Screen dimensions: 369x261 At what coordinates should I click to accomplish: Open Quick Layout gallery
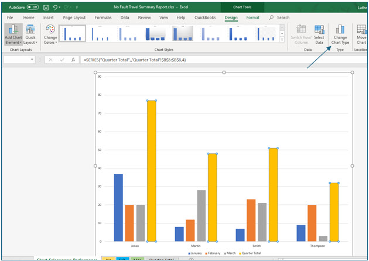tap(30, 35)
